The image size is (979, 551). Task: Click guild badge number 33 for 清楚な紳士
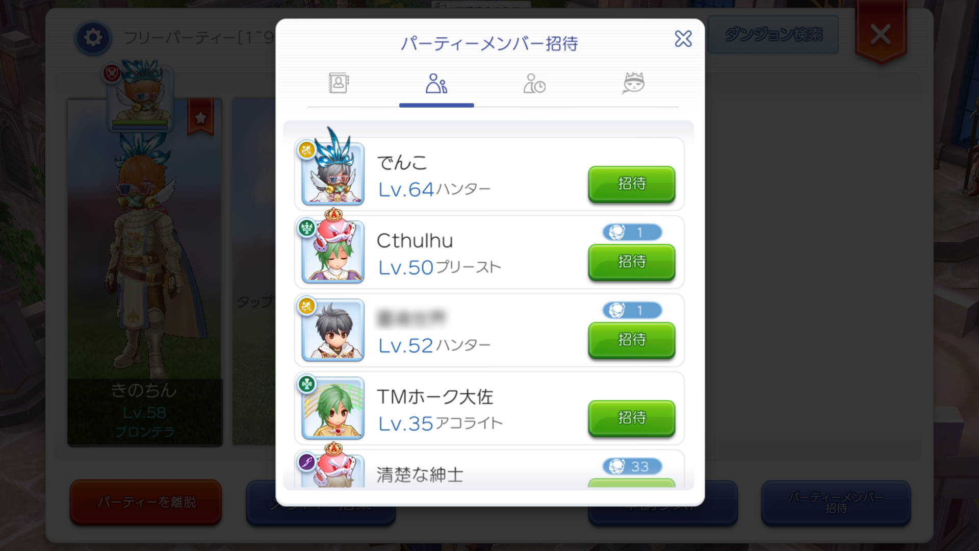pos(632,466)
